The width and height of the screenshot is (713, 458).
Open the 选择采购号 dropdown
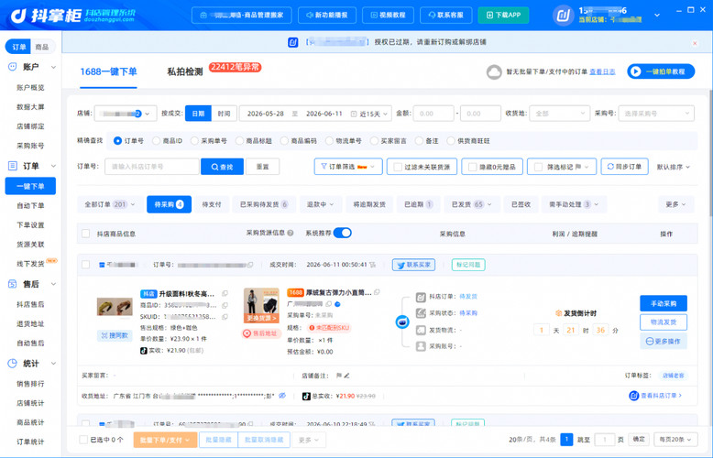click(x=656, y=114)
